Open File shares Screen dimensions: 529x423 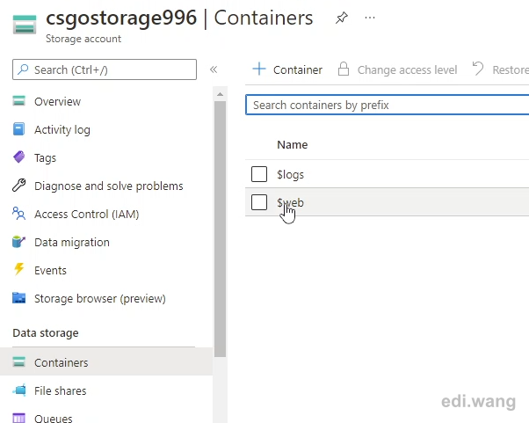(61, 391)
